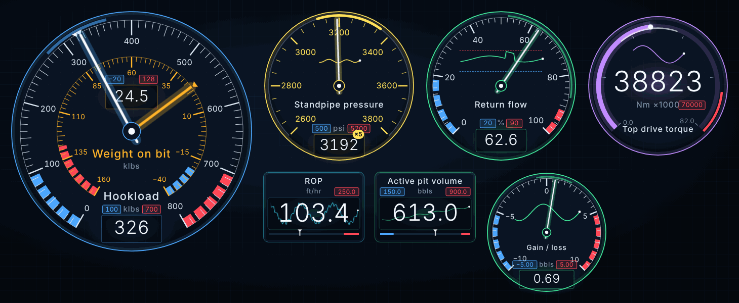Click the 82.0 end-of-scale label on the torque gauge
Viewport: 739px width, 303px height.
pos(687,122)
